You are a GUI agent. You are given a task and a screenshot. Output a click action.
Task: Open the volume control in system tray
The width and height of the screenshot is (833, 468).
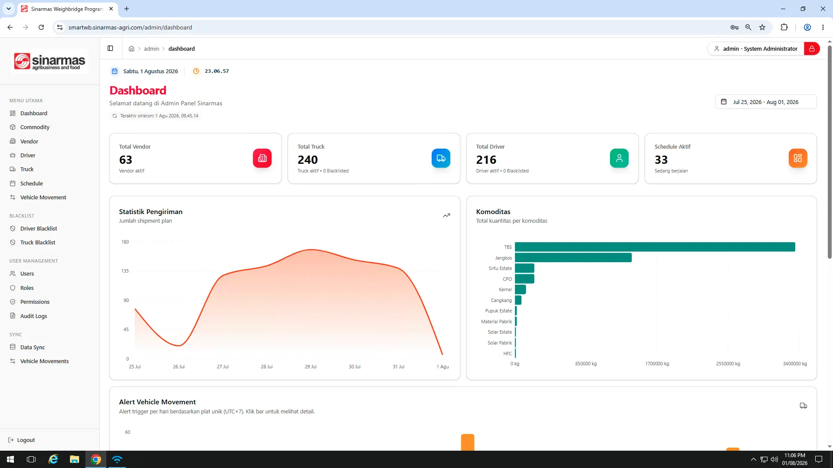[774, 459]
